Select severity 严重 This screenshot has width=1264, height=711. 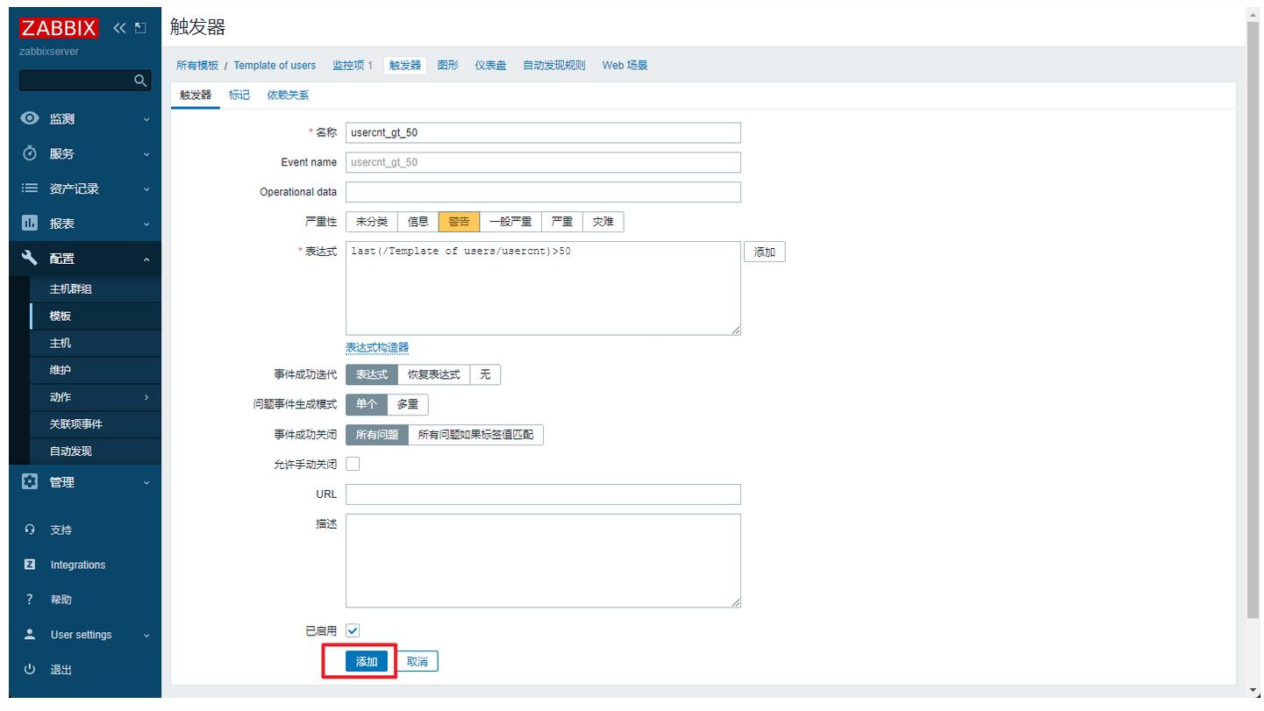561,222
